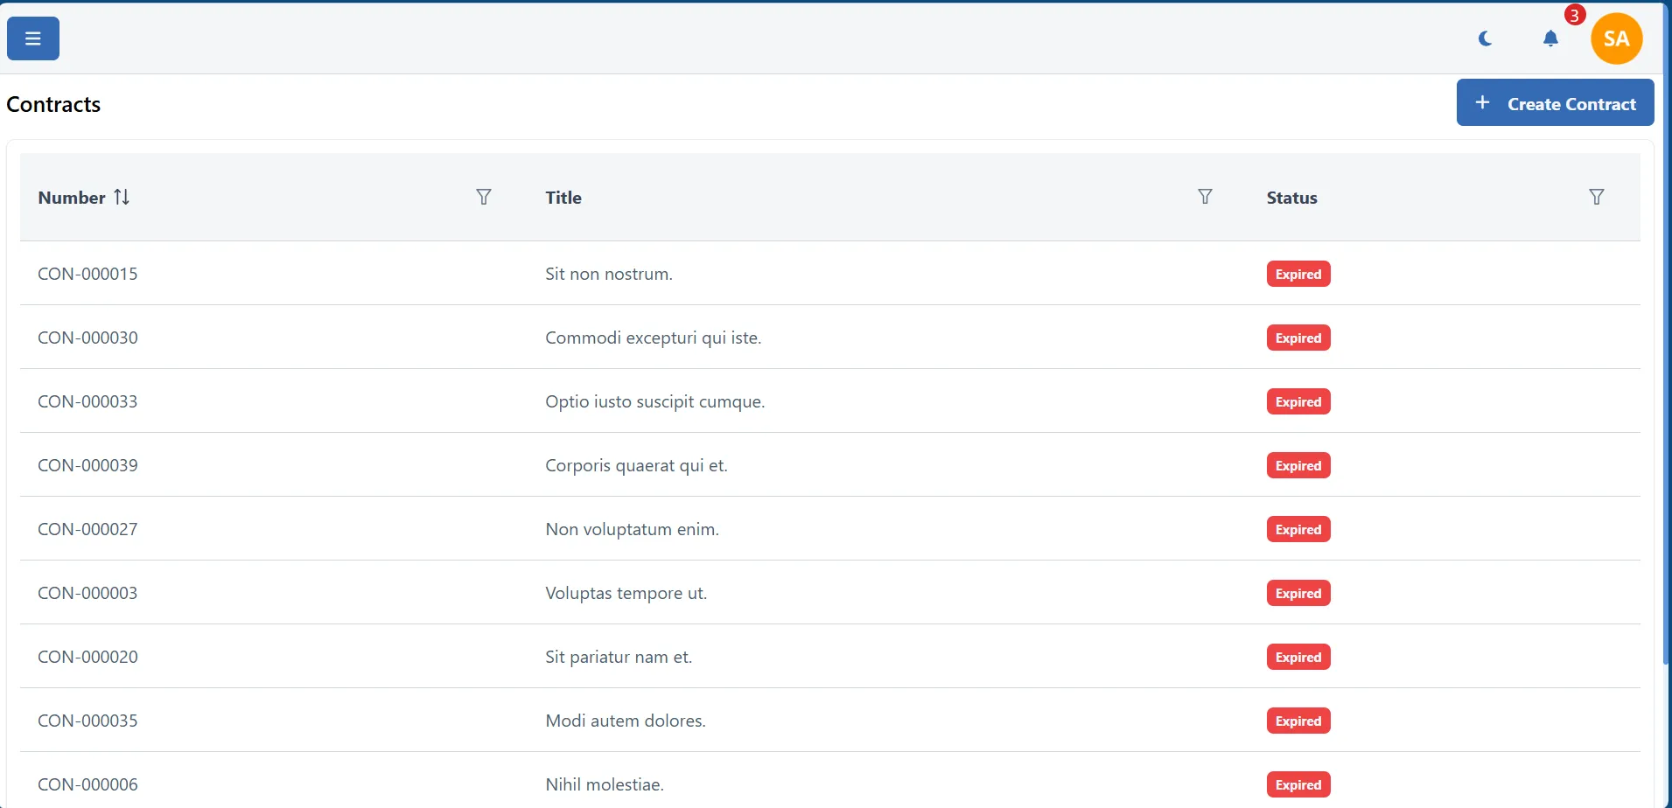Click the Create Contract button
Screen dimensions: 1672x808
1555,103
